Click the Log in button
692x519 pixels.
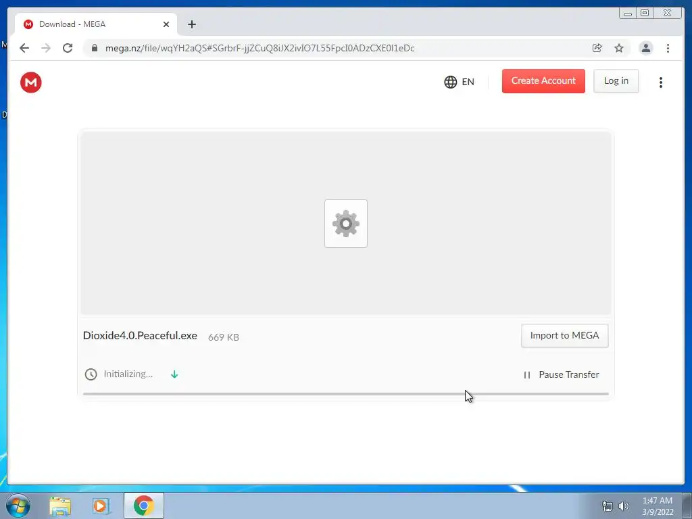pyautogui.click(x=616, y=81)
